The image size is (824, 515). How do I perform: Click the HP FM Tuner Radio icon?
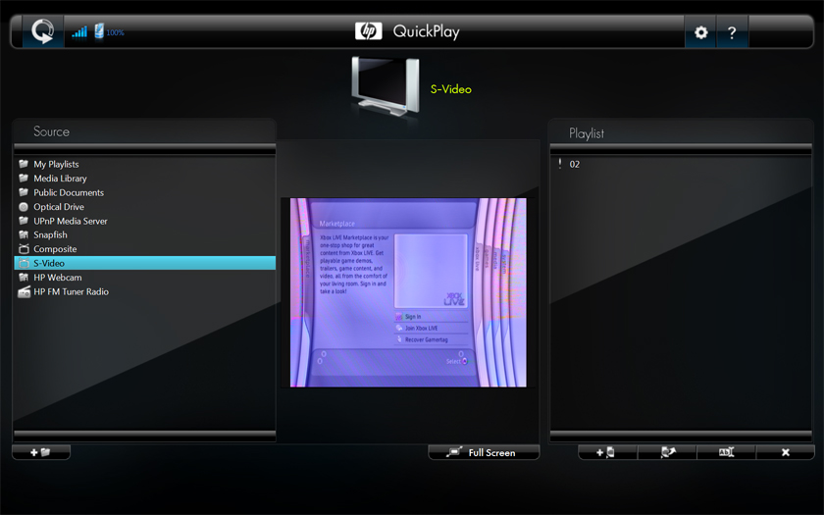pos(25,291)
